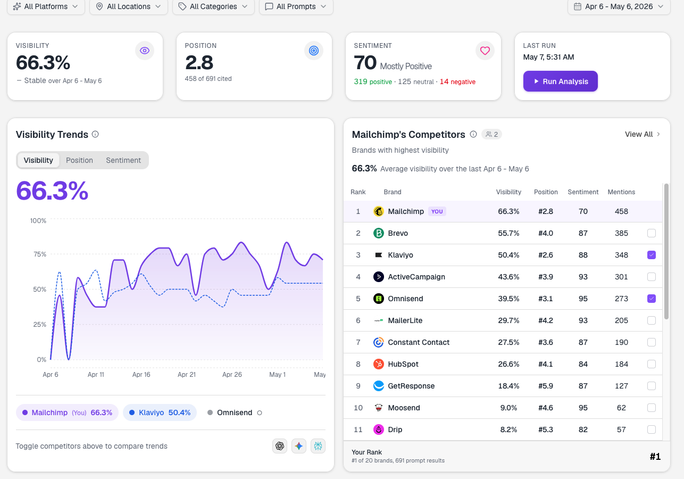Viewport: 684px width, 479px height.
Task: Open the All Categories dropdown
Action: (213, 6)
